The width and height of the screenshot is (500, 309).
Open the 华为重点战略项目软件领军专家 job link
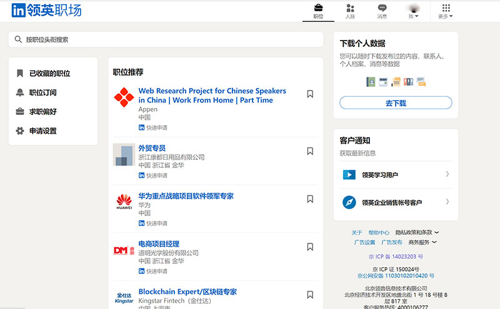(x=186, y=196)
